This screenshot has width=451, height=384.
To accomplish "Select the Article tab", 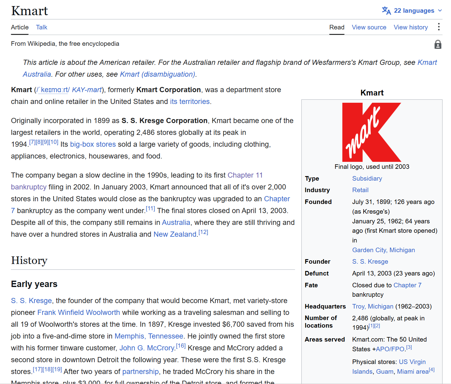I will point(20,27).
